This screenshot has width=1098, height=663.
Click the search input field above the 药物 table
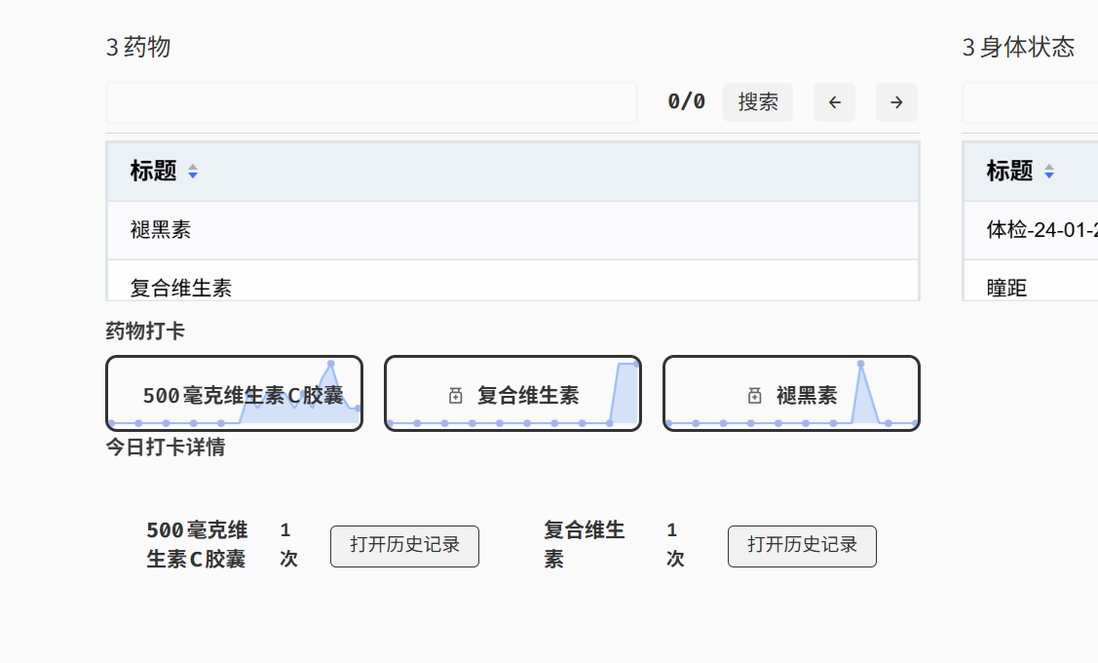click(370, 101)
